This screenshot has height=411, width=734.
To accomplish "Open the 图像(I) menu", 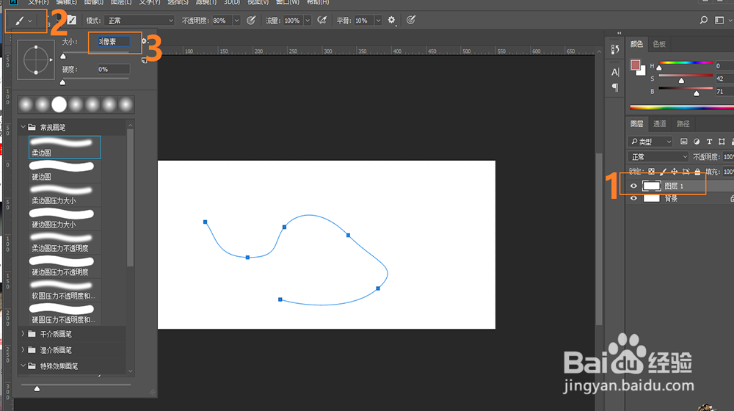I will click(94, 2).
